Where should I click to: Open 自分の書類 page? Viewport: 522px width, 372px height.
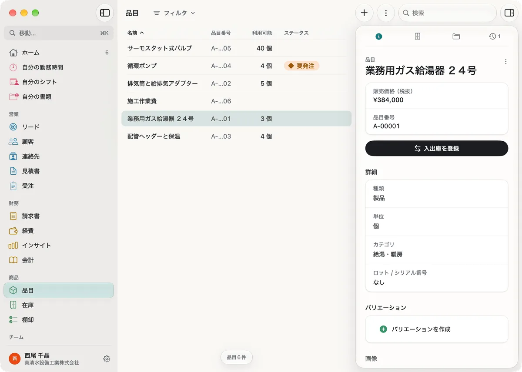(59, 96)
